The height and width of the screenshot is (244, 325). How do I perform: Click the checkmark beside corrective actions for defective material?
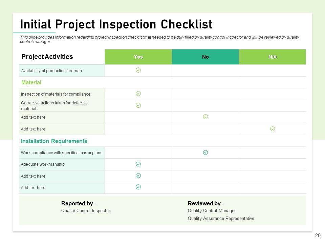(138, 105)
